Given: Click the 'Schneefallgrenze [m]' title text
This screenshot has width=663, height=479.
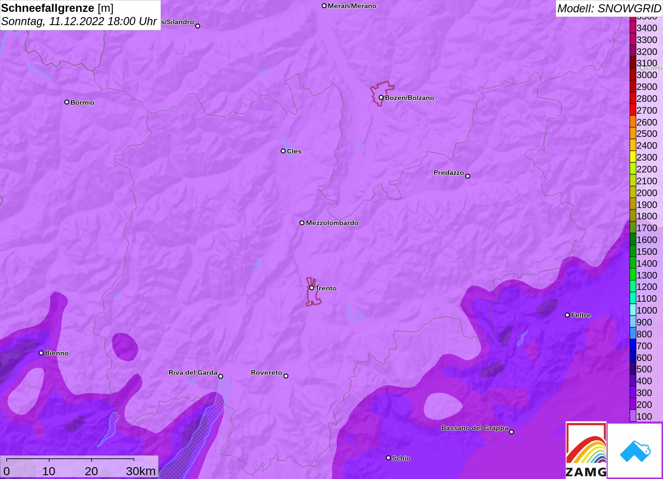Looking at the screenshot, I should coord(57,8).
